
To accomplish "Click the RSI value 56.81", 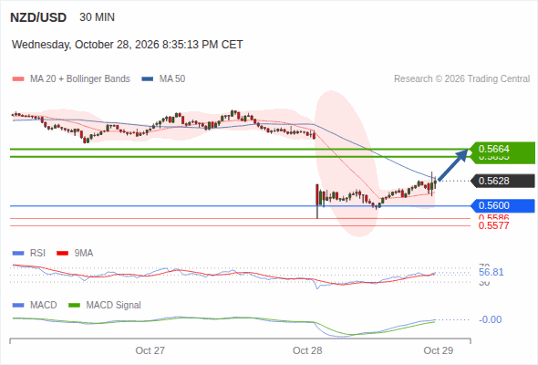I will (491, 272).
